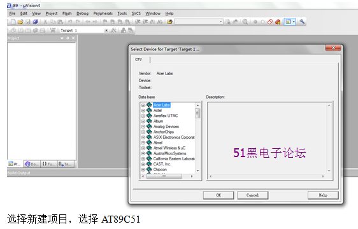Click the Configuration wrench icon
This screenshot has width=358, height=229.
click(302, 22)
